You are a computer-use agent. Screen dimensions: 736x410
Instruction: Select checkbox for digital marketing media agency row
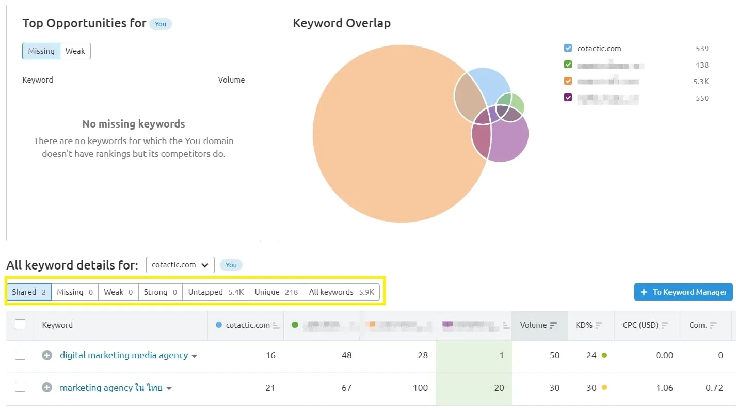pyautogui.click(x=20, y=355)
